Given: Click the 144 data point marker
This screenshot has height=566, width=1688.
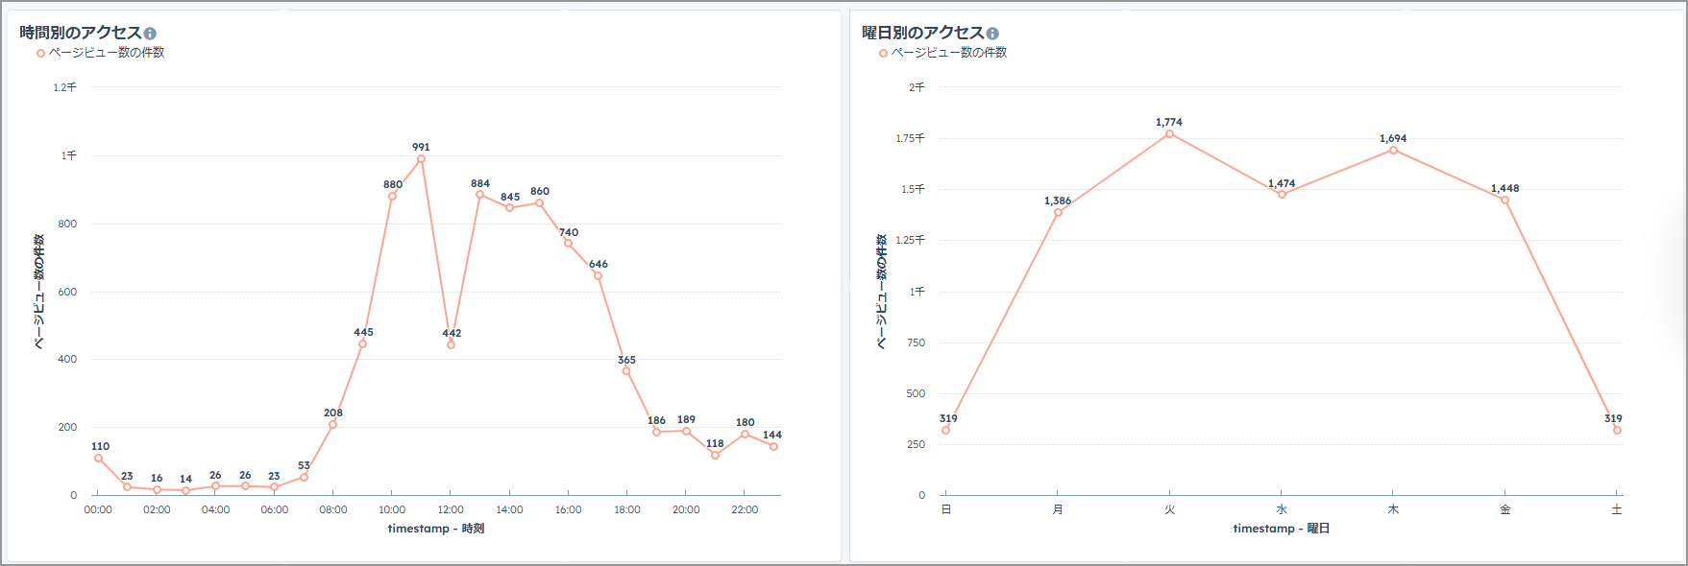Looking at the screenshot, I should click(x=773, y=447).
